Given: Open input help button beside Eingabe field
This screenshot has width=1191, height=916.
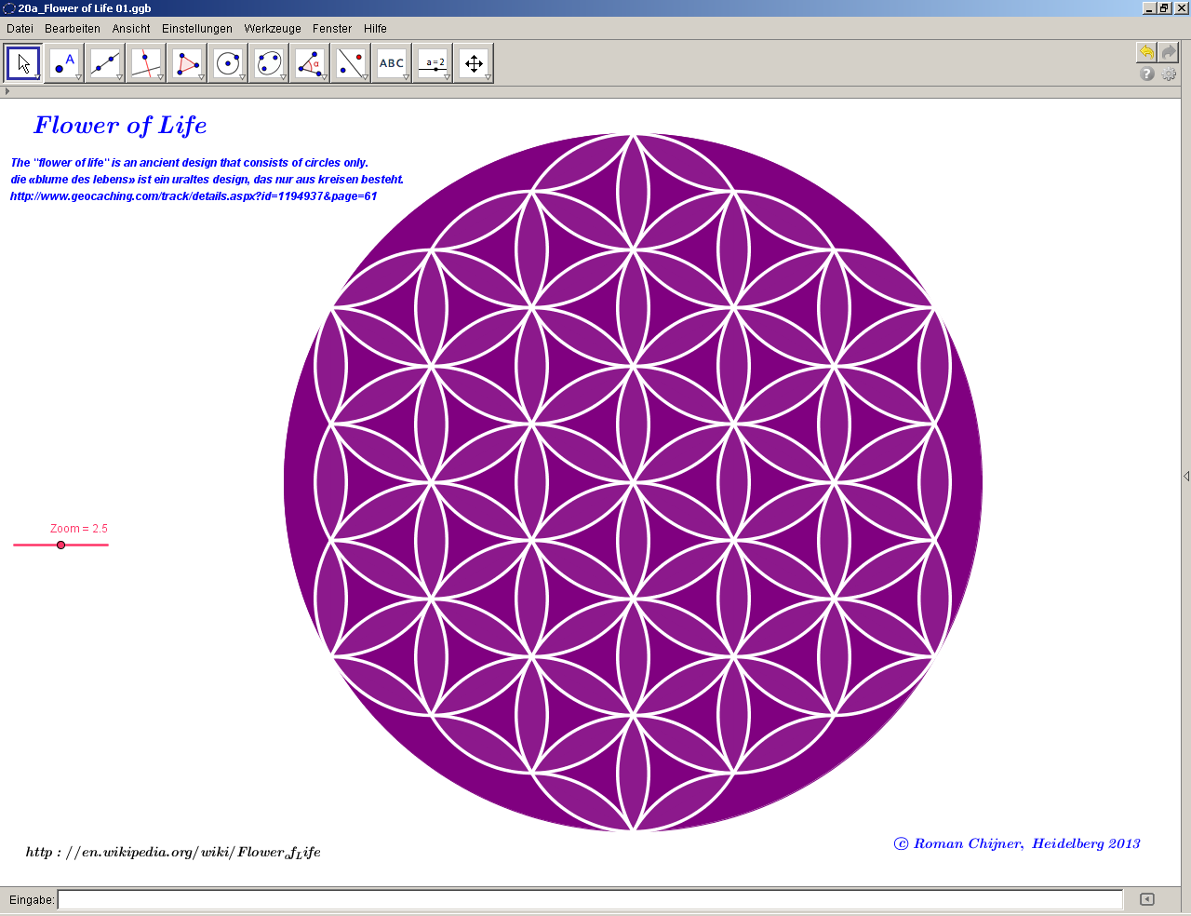Looking at the screenshot, I should click(1147, 899).
